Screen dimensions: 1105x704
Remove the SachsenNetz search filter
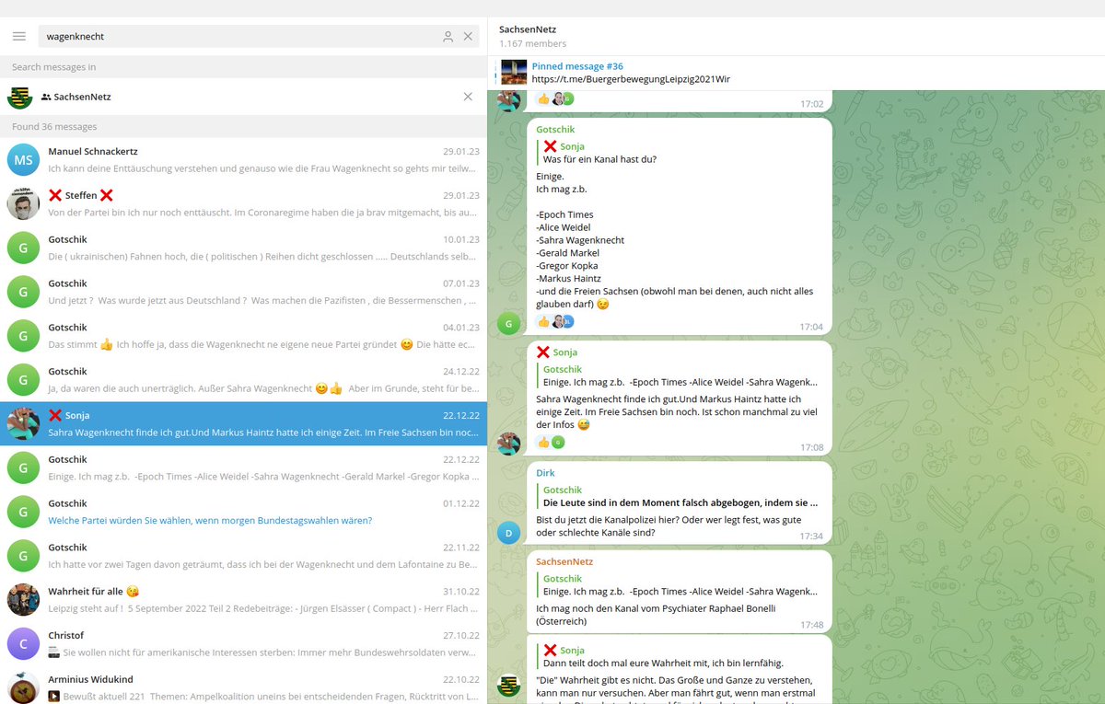tap(468, 97)
